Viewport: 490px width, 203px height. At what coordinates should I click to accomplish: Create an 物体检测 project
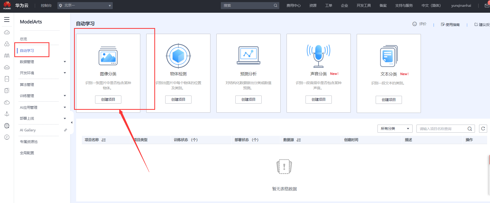(x=178, y=99)
